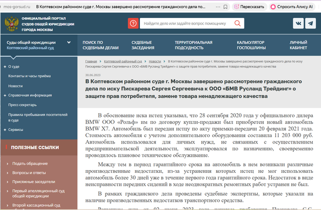The image size is (321, 210).
Task: Open the Telegram channel icon
Action: [x=310, y=23]
